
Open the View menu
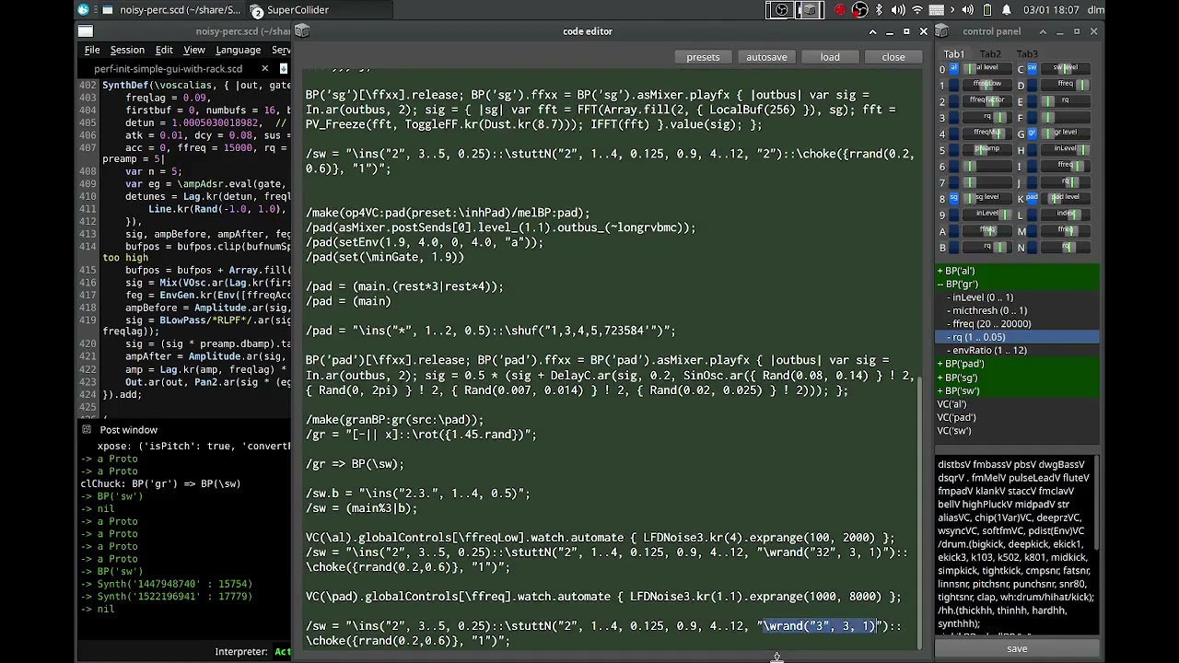[x=194, y=50]
